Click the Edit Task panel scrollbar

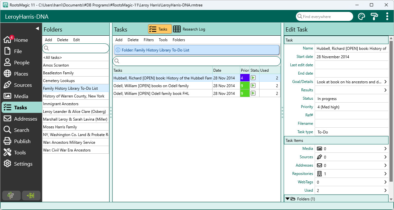[x=391, y=111]
